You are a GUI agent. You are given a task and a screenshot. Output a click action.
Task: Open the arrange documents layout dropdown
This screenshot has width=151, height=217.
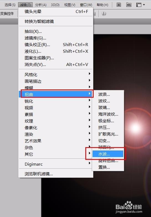pos(140,5)
